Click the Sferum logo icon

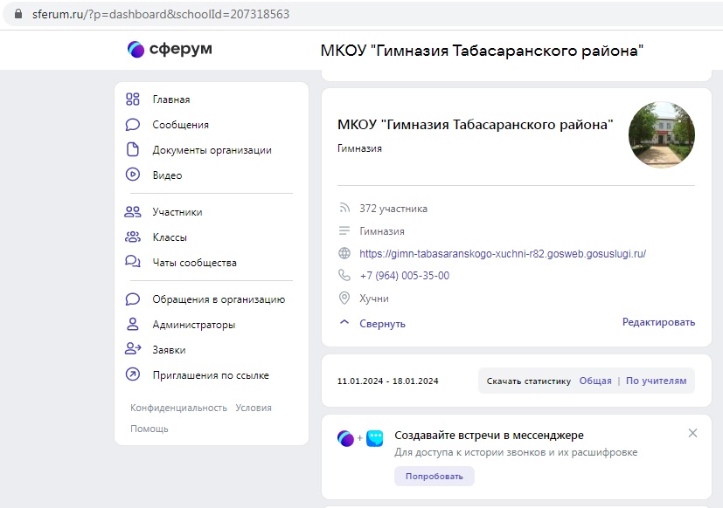(x=136, y=49)
